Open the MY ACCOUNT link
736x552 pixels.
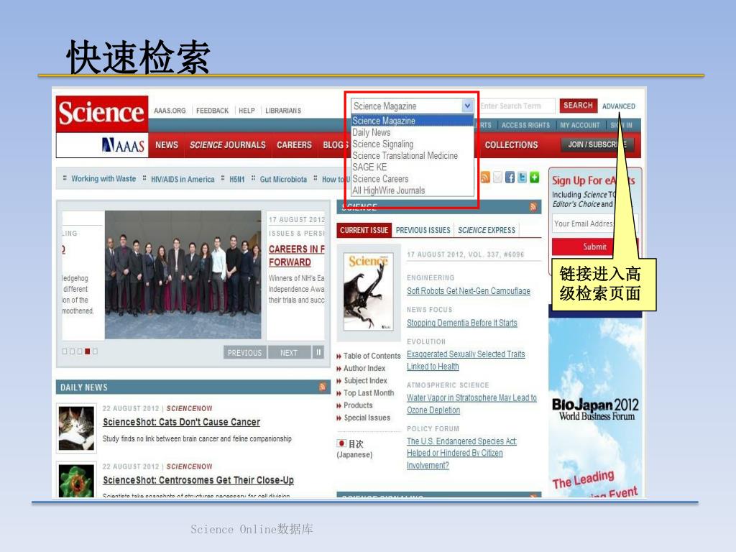580,125
